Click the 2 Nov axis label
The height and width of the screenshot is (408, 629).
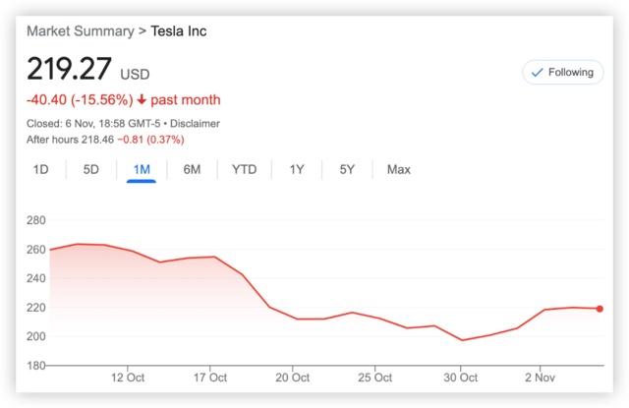point(543,378)
